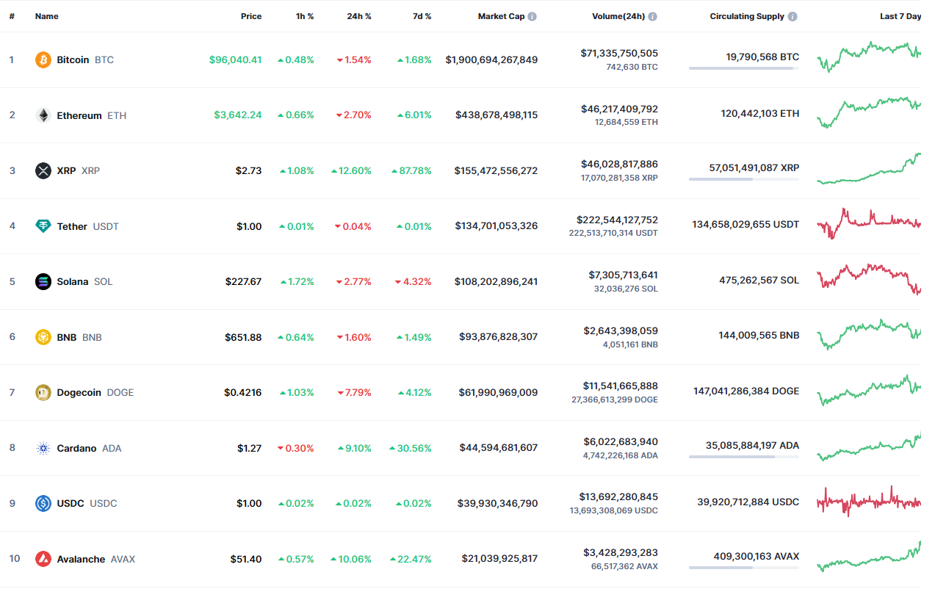This screenshot has height=589, width=946.
Task: Click Avalanche's 7-day price chart
Action: pyautogui.click(x=869, y=557)
